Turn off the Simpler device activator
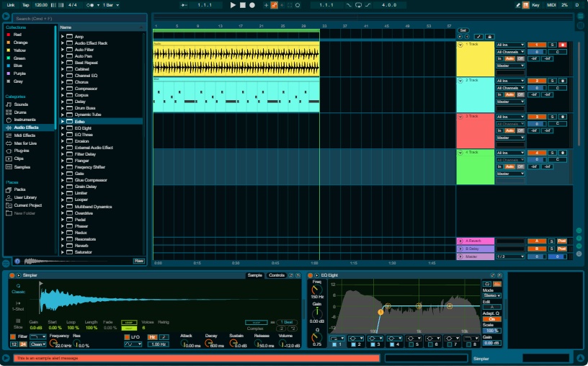Viewport: 588px width, 366px height. [x=12, y=275]
